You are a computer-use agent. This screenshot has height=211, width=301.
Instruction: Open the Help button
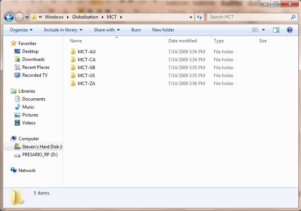tap(290, 30)
